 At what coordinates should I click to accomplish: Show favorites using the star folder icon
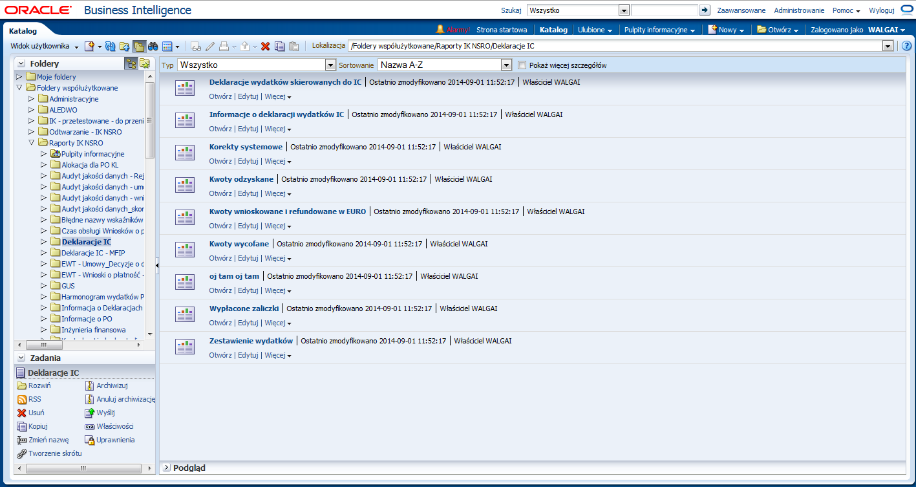click(145, 63)
